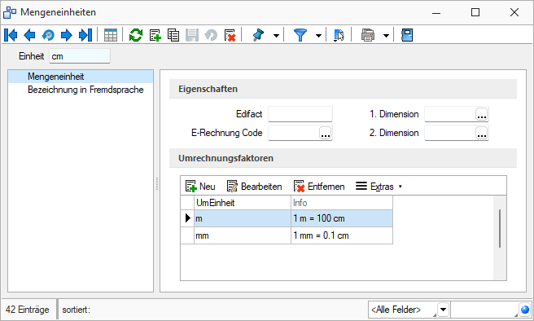Switch to table view
The width and height of the screenshot is (534, 321).
pos(111,35)
